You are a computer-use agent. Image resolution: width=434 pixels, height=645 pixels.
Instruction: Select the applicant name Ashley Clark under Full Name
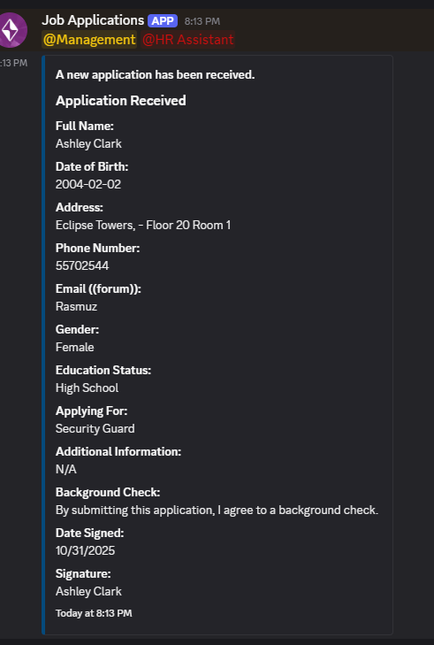coord(88,143)
